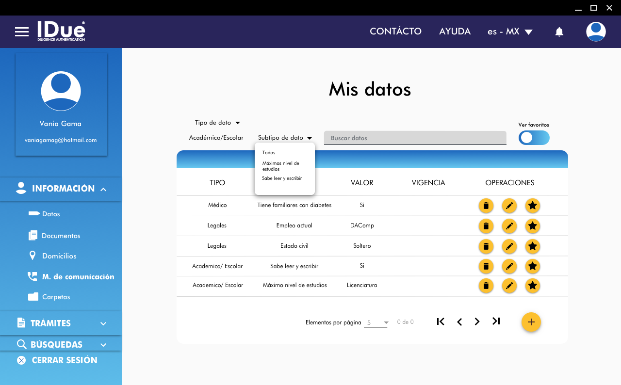The image size is (621, 385).
Task: Open the Tipo de dato dropdown
Action: [217, 123]
